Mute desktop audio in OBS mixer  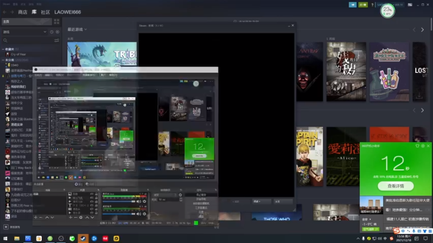139,201
